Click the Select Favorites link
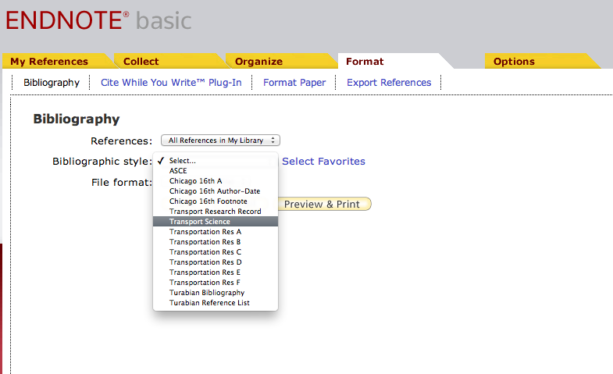 tap(324, 161)
